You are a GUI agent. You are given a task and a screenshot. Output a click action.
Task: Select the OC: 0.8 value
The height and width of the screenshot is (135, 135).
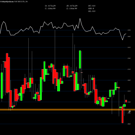(x=92, y=6)
